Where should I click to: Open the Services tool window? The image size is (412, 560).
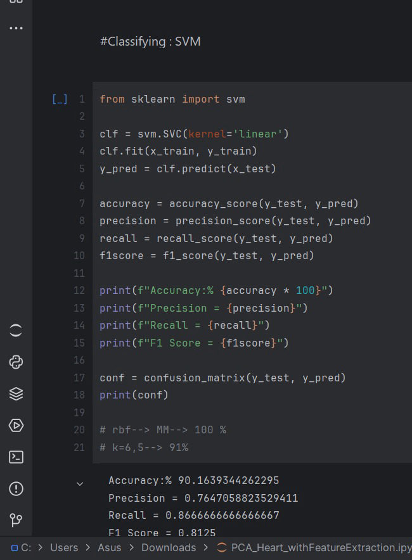click(16, 425)
